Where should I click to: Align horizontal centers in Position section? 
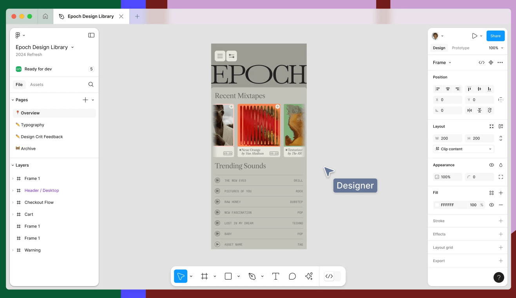[448, 89]
